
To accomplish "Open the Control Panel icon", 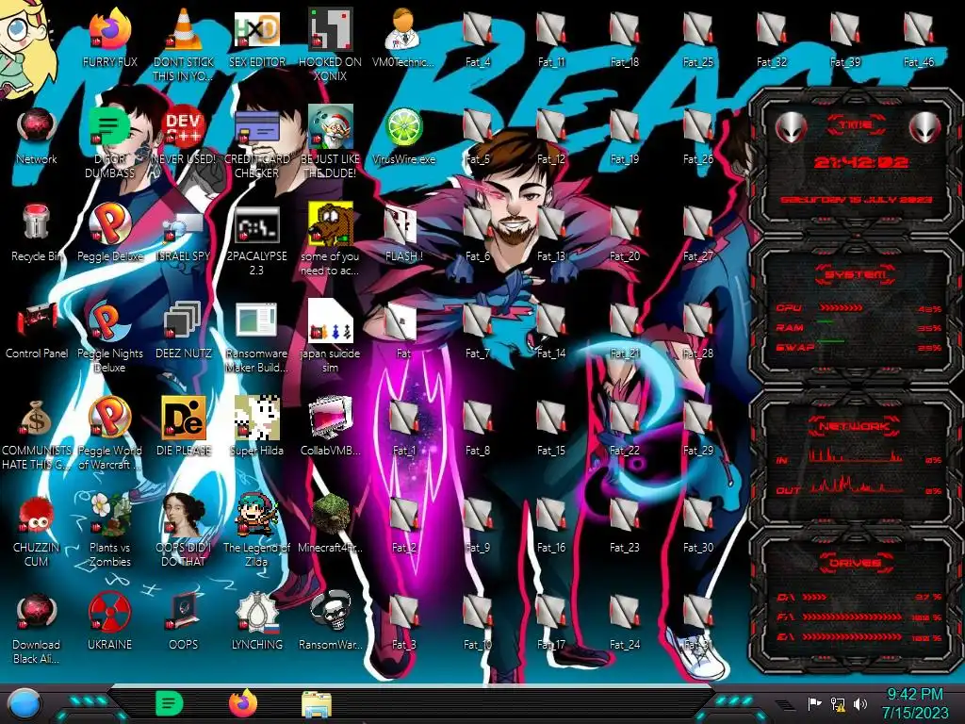I will click(37, 321).
